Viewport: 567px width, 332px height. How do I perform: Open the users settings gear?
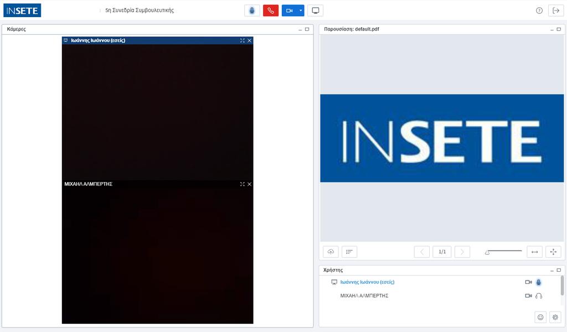tap(555, 317)
